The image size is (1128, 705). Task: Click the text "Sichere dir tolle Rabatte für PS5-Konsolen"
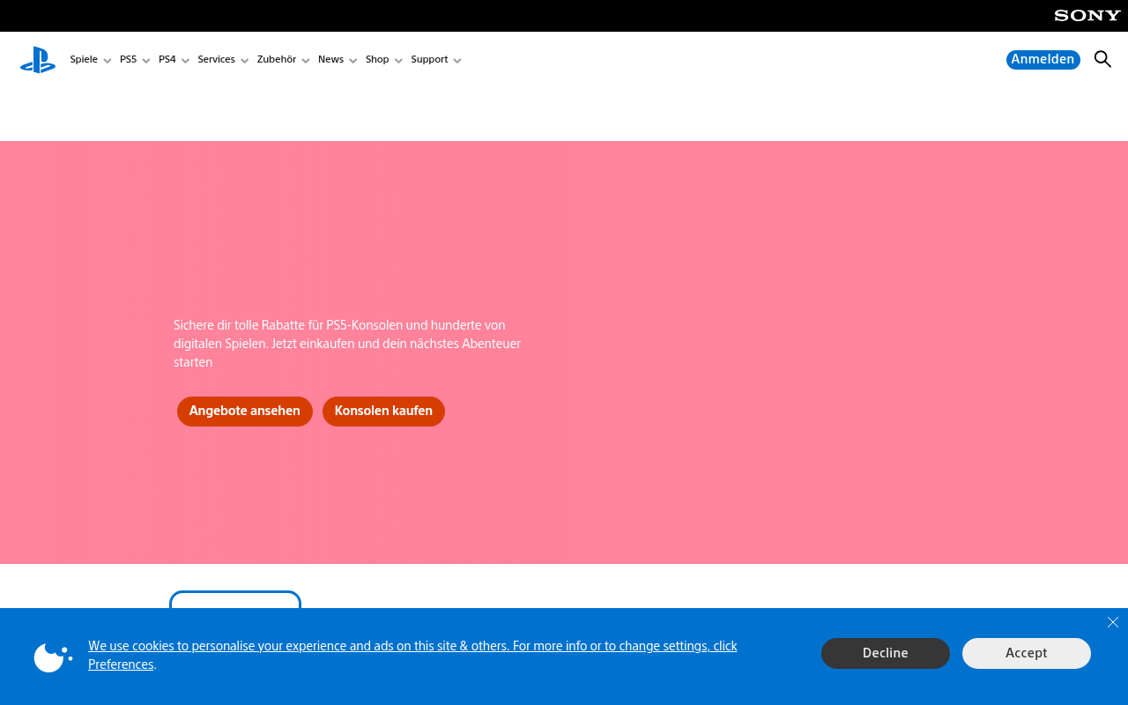click(x=288, y=325)
